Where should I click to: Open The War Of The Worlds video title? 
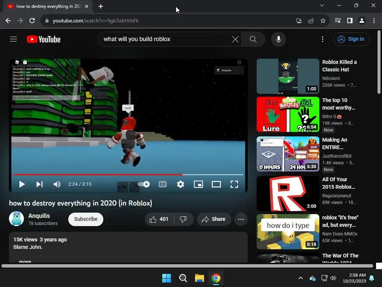(x=340, y=258)
